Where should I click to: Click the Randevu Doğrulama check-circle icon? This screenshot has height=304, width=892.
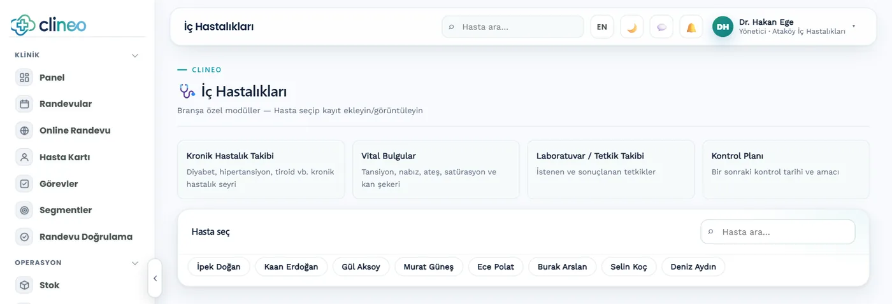click(24, 237)
